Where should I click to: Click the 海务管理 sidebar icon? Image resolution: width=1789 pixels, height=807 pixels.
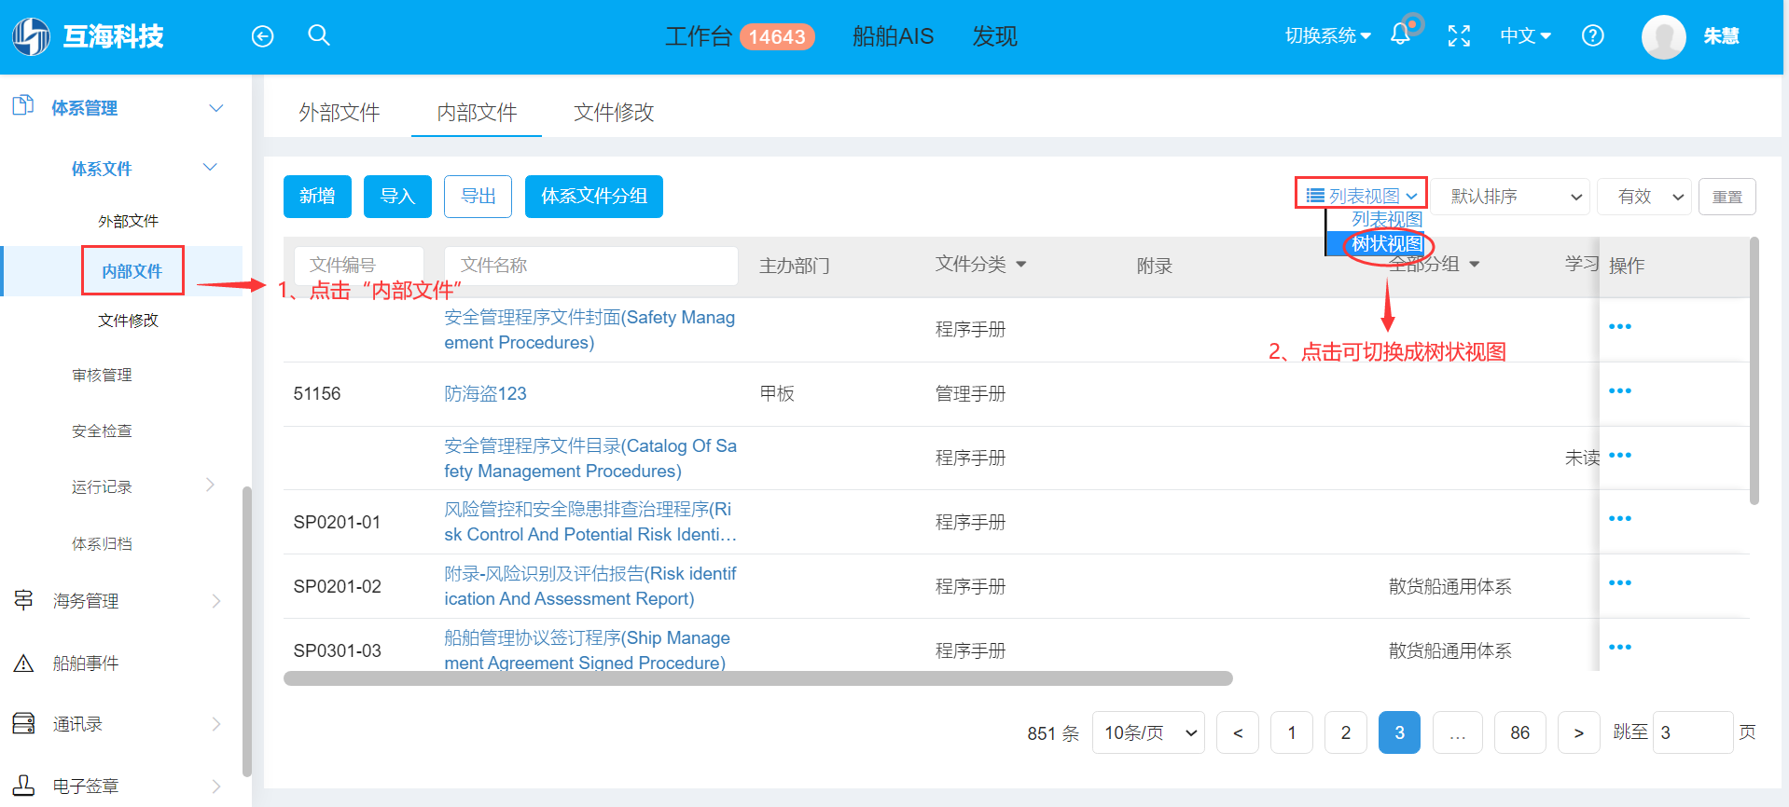pyautogui.click(x=23, y=600)
